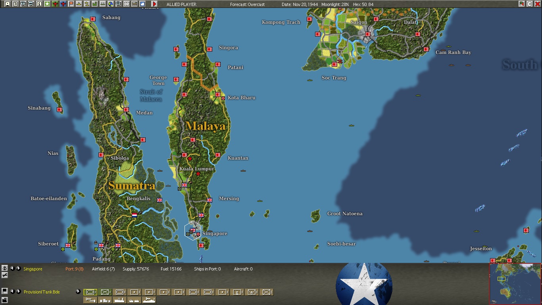Select the crossed-box infantry counter at row end
542x305 pixels.
(x=267, y=292)
